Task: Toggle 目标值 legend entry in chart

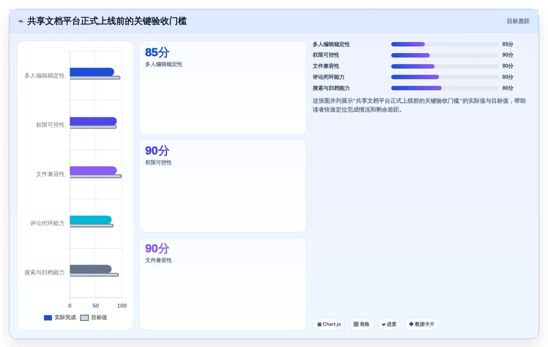Action: [x=93, y=317]
